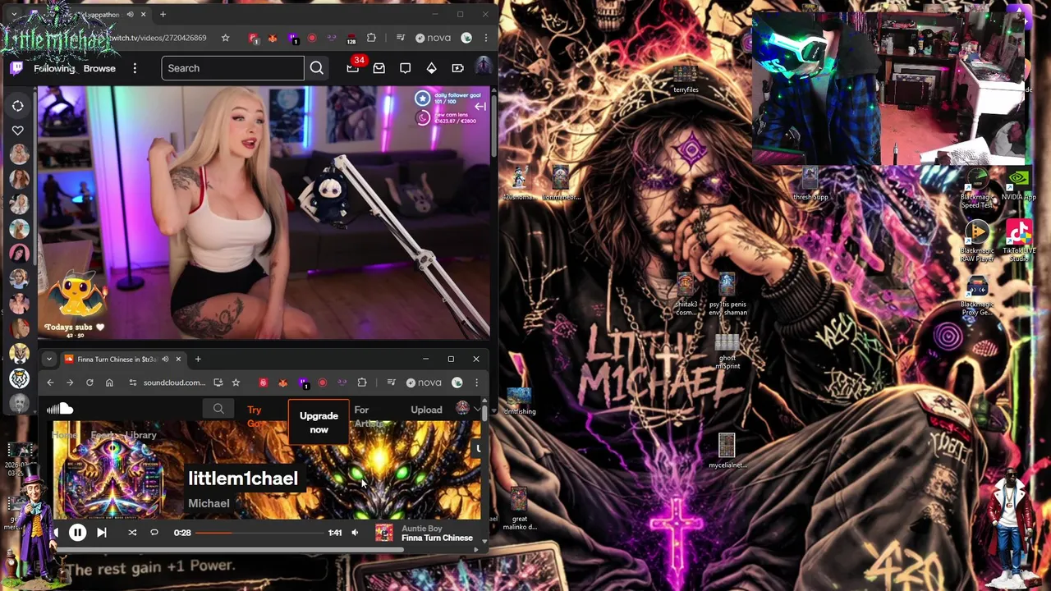
Task: Click nova profile chip in SoundCloud browser
Action: [x=425, y=383]
